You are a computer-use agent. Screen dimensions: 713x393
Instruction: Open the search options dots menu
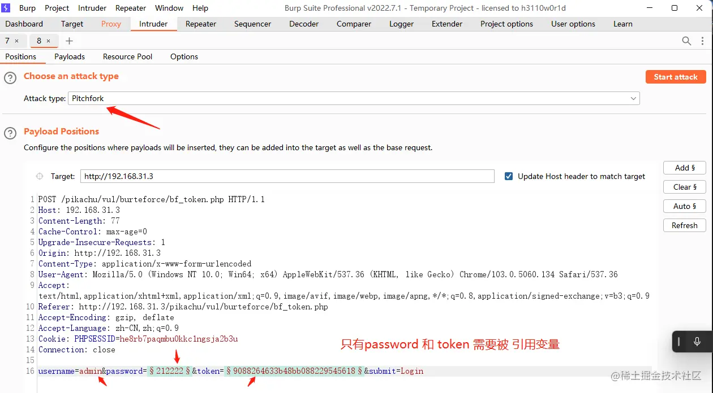coord(703,41)
